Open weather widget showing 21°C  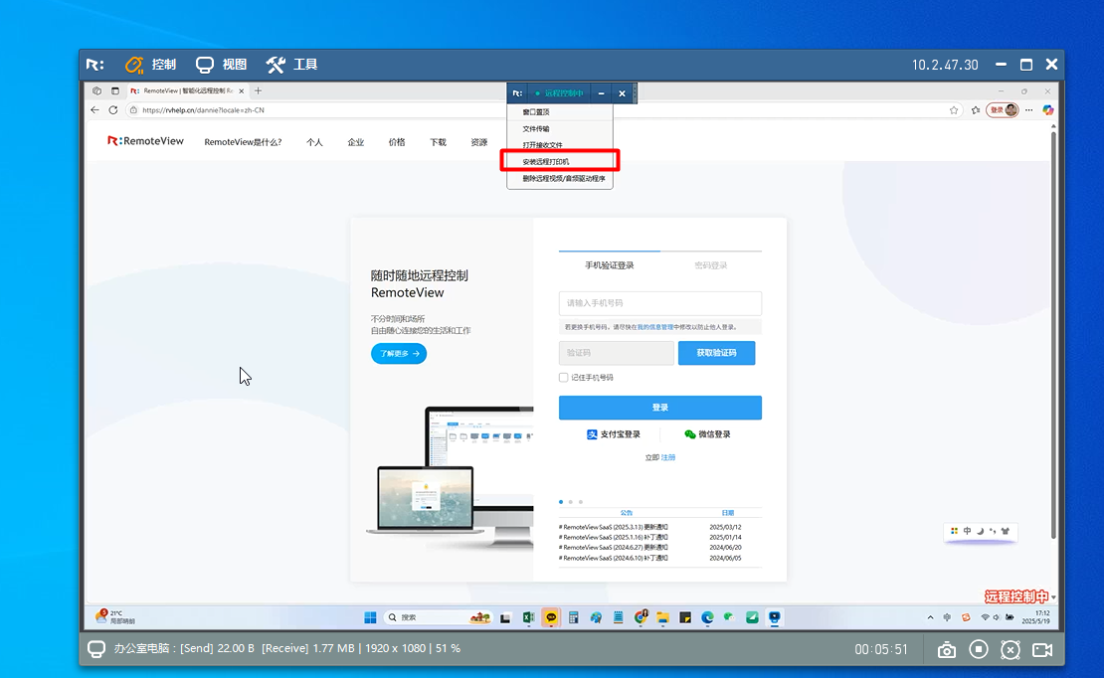pos(115,617)
